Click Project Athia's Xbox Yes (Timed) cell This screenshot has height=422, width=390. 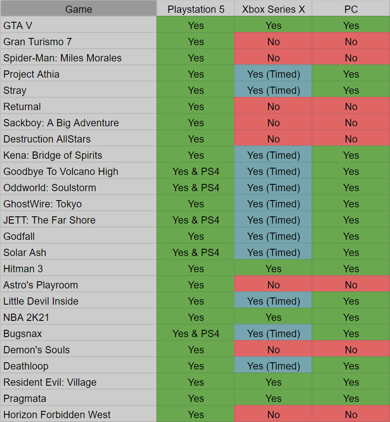(x=273, y=74)
